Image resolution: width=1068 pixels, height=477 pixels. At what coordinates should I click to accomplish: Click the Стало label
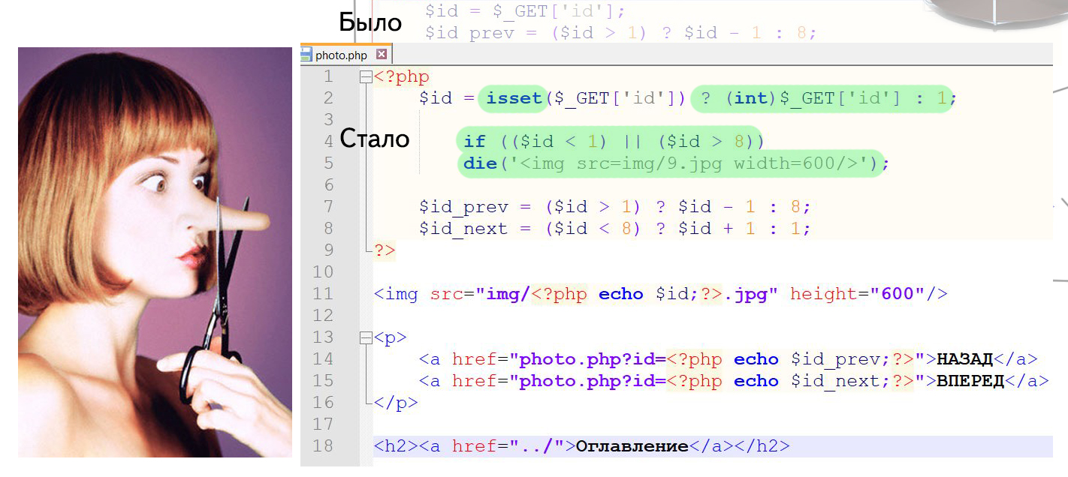click(x=374, y=139)
